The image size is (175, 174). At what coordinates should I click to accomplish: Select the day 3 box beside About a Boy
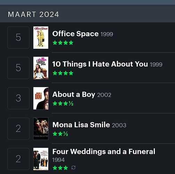[x=18, y=98]
